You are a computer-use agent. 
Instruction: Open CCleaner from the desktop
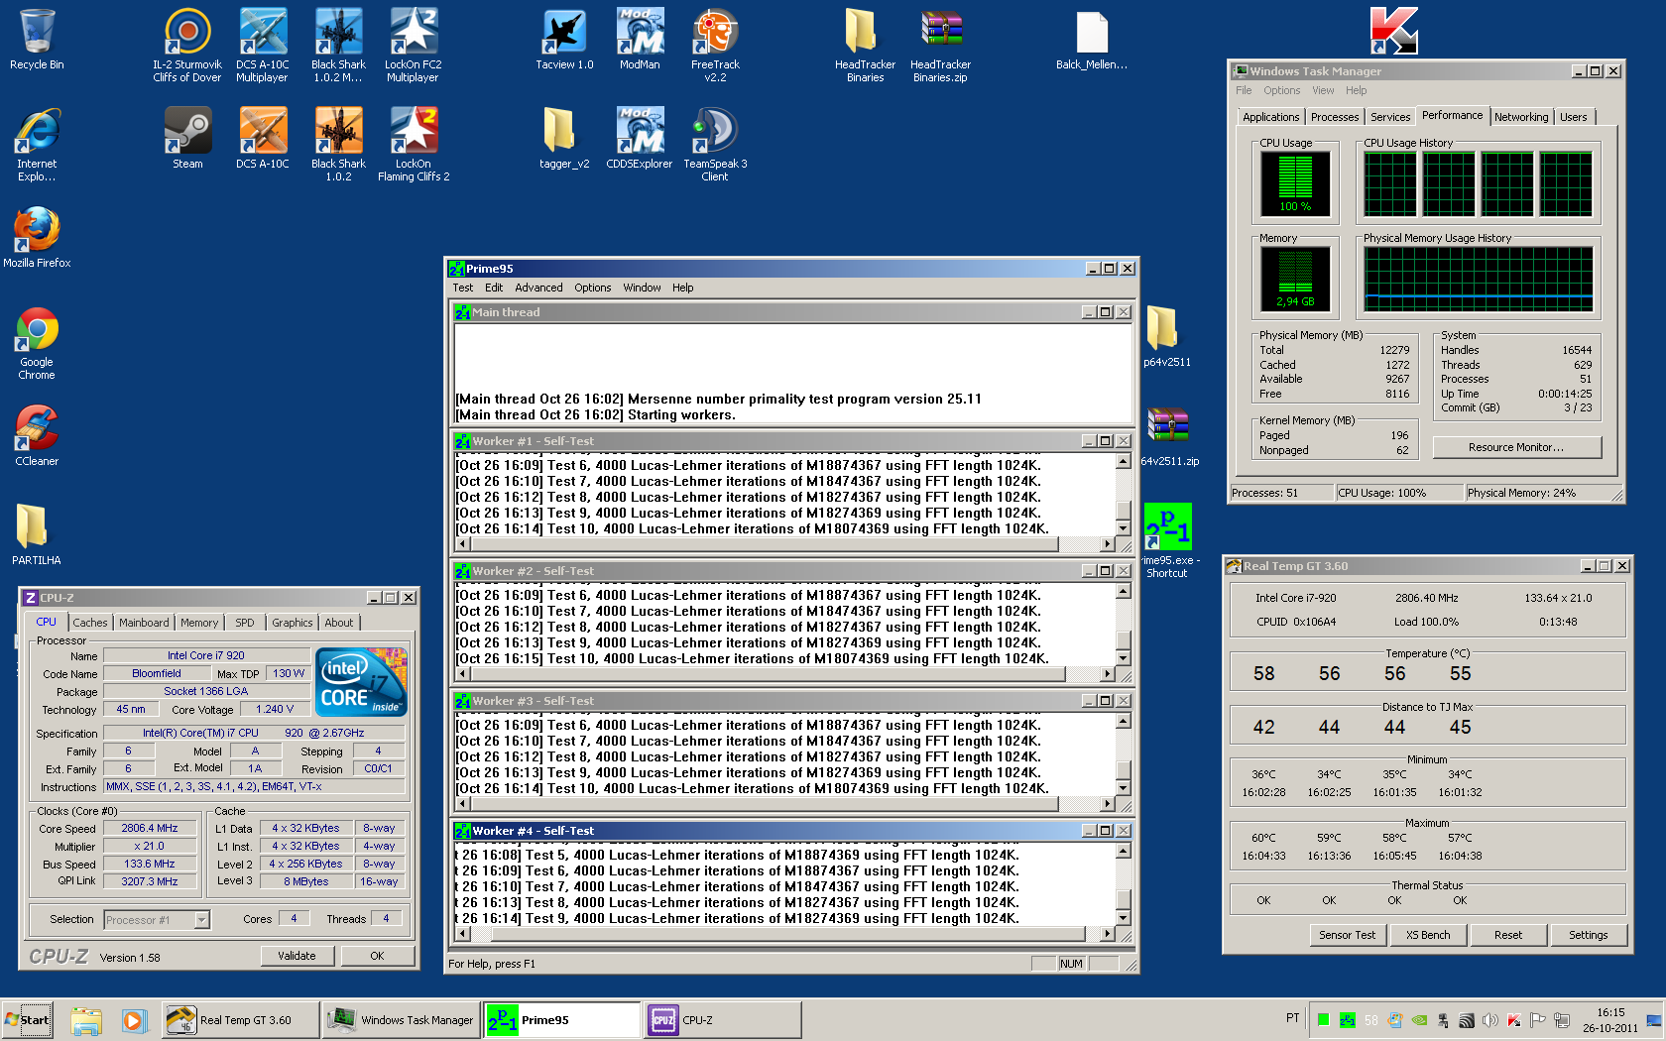pyautogui.click(x=37, y=435)
